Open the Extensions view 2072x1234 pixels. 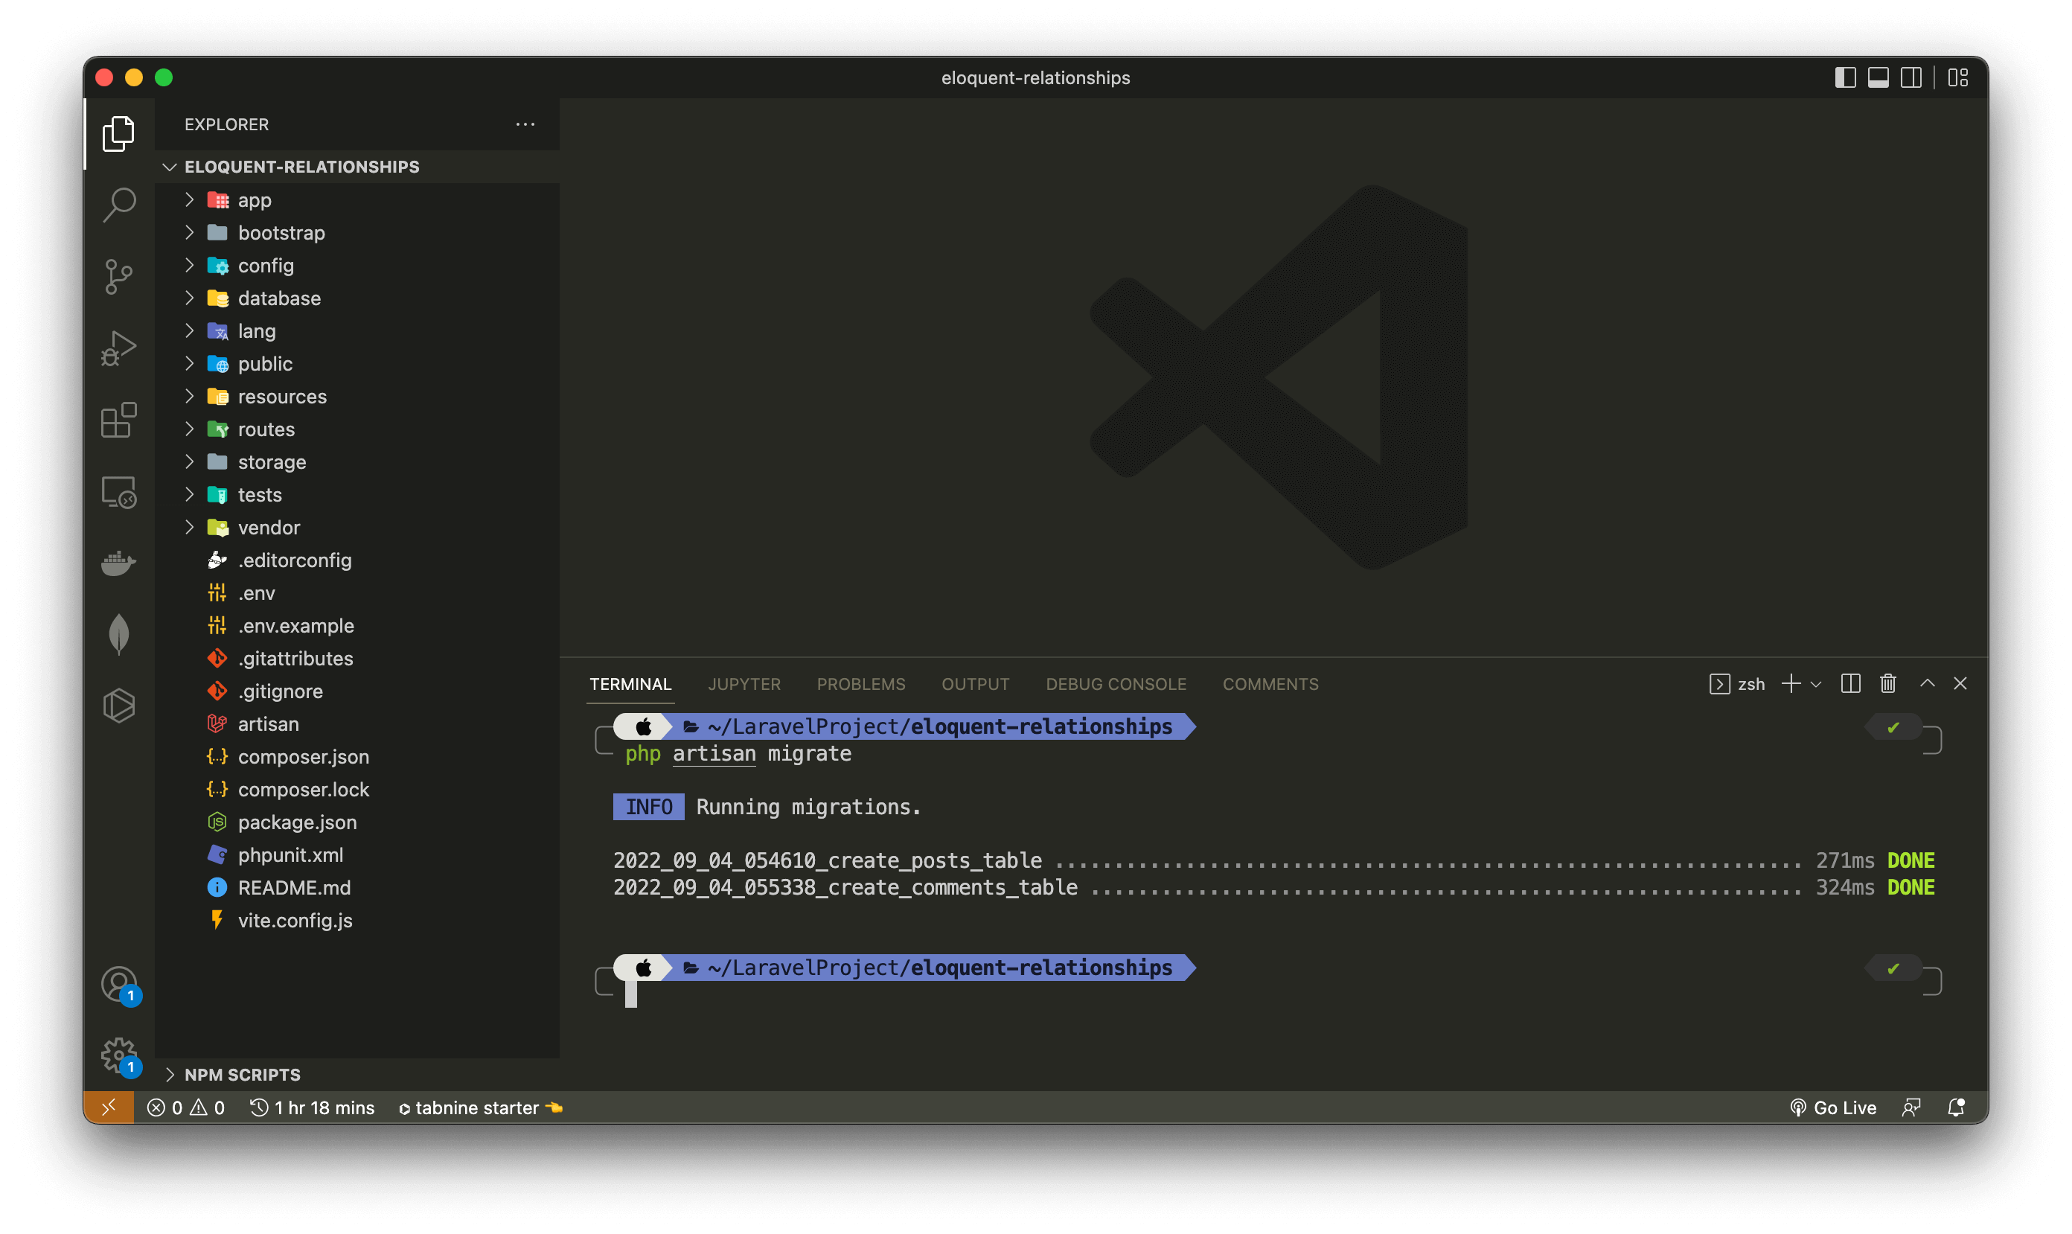tap(119, 420)
